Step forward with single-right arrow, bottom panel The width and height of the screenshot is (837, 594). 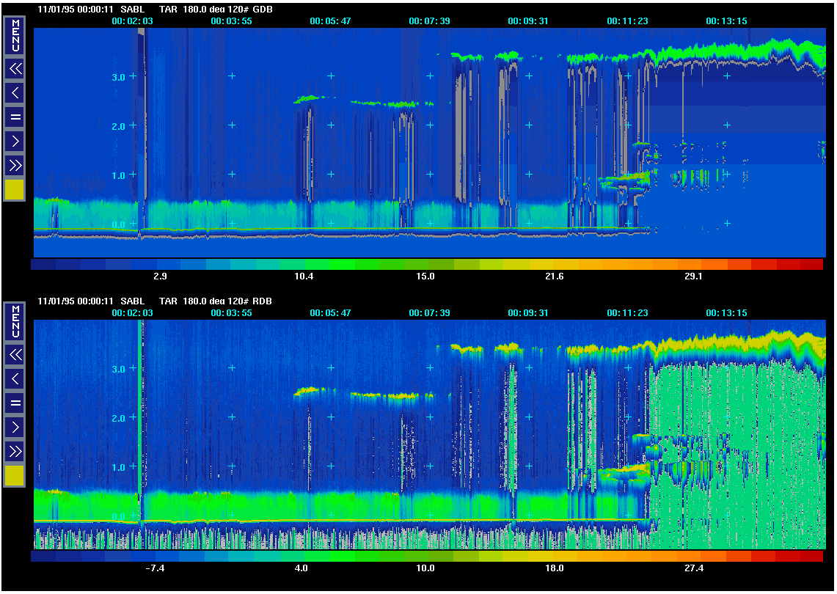point(15,427)
